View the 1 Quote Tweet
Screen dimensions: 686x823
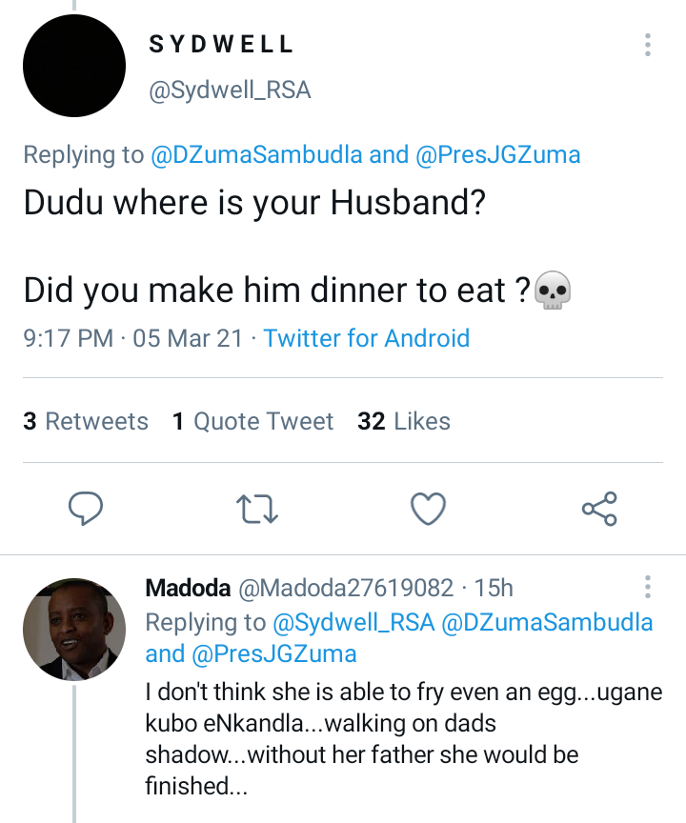[x=253, y=421]
